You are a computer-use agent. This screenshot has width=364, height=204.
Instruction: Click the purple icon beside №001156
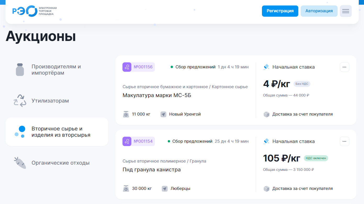pyautogui.click(x=127, y=67)
